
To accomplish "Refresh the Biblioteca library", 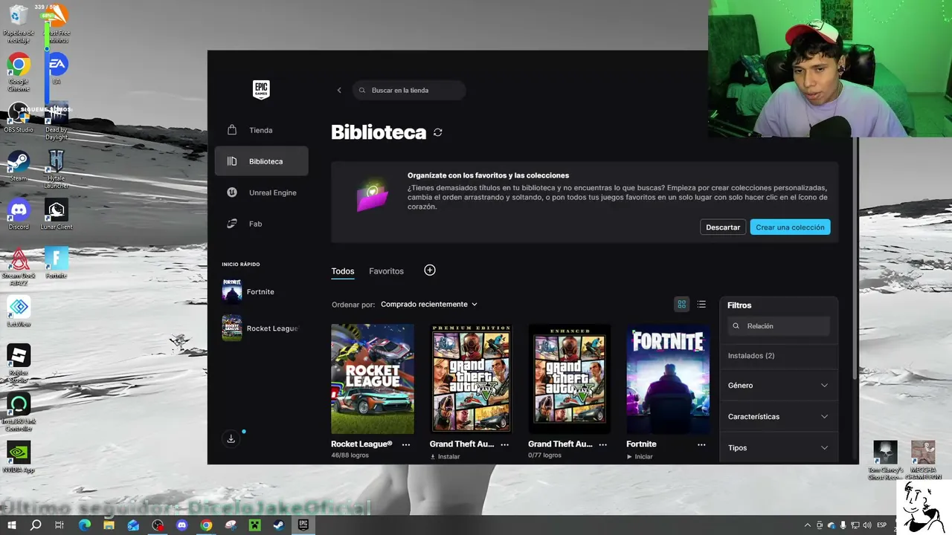I will 438,132.
